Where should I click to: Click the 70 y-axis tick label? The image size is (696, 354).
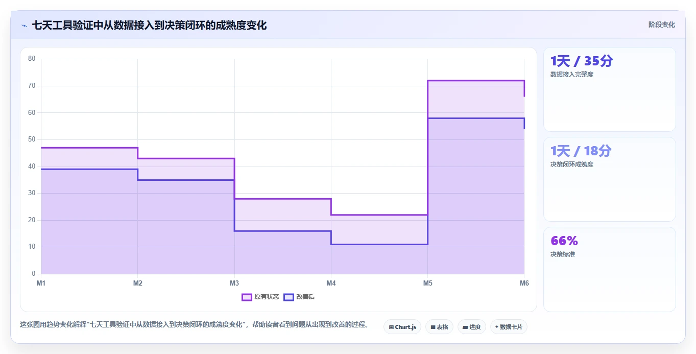click(x=32, y=86)
